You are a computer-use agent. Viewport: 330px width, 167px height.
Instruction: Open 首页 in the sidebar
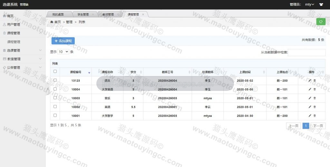pyautogui.click(x=23, y=16)
